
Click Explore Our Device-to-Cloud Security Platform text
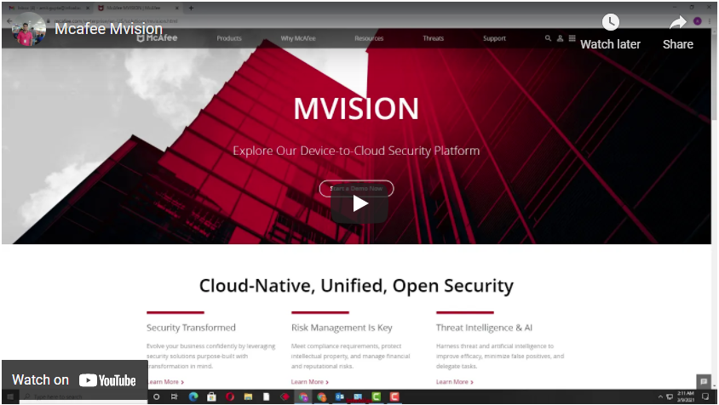[x=356, y=151]
